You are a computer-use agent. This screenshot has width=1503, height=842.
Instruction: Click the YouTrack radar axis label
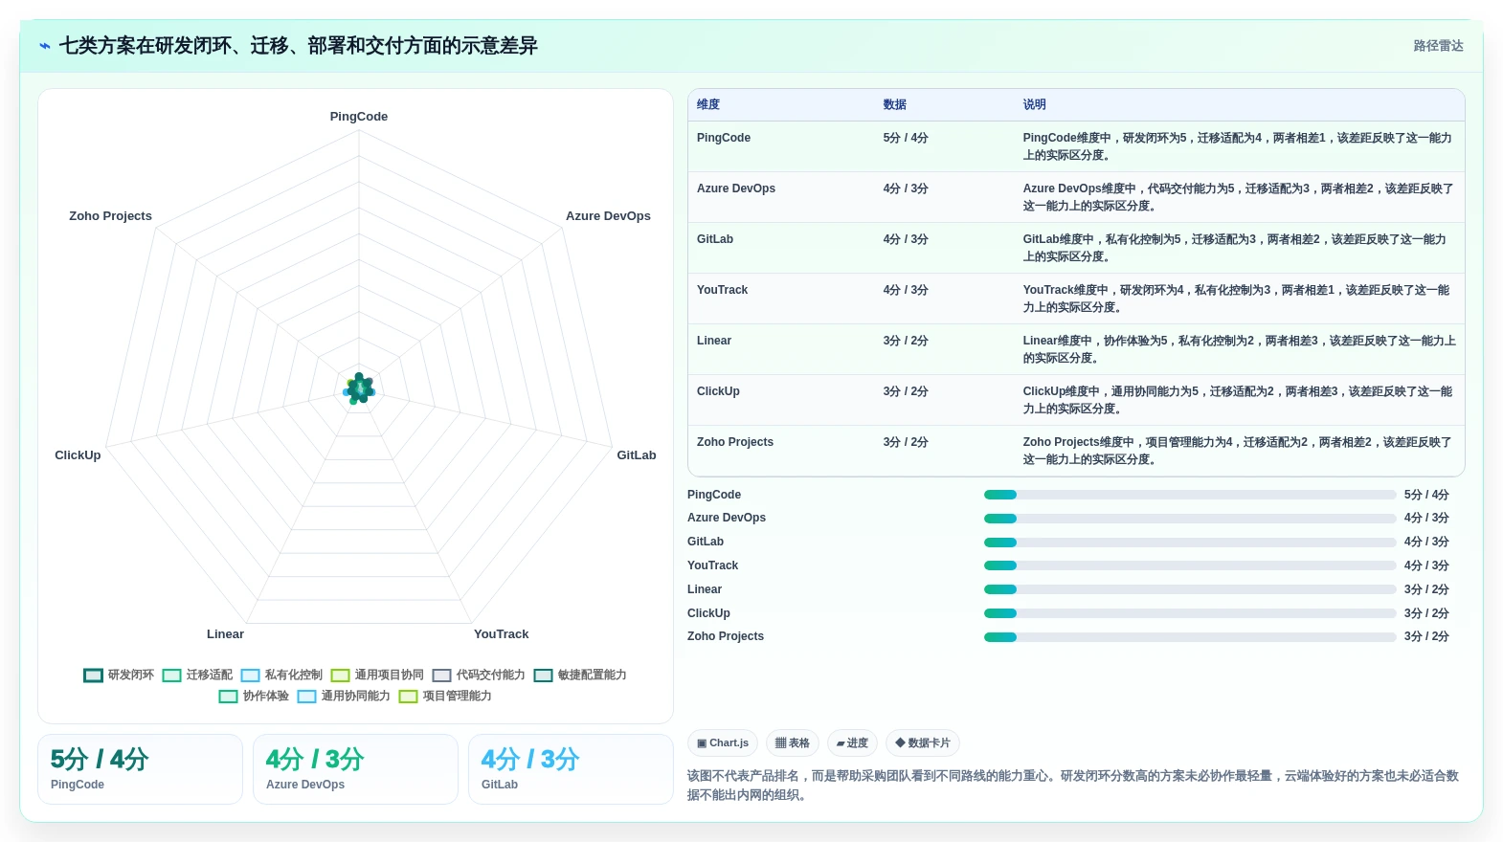tap(501, 634)
